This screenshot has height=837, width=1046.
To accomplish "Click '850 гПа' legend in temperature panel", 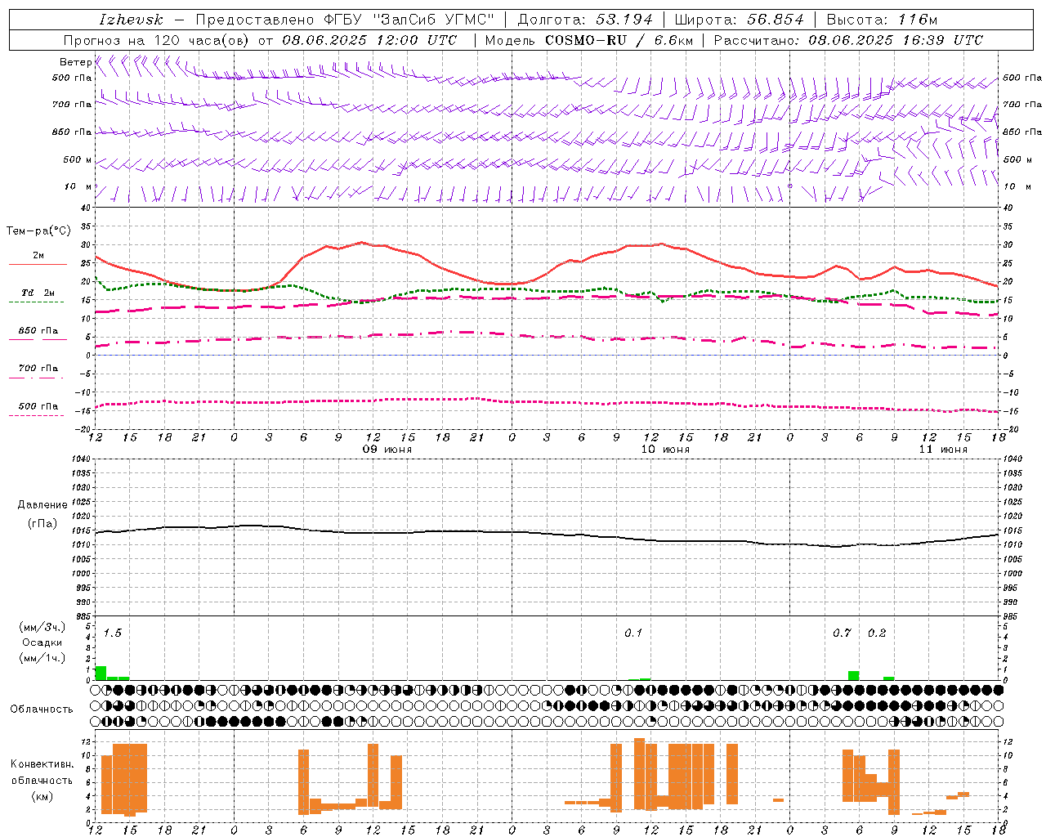I will (38, 331).
